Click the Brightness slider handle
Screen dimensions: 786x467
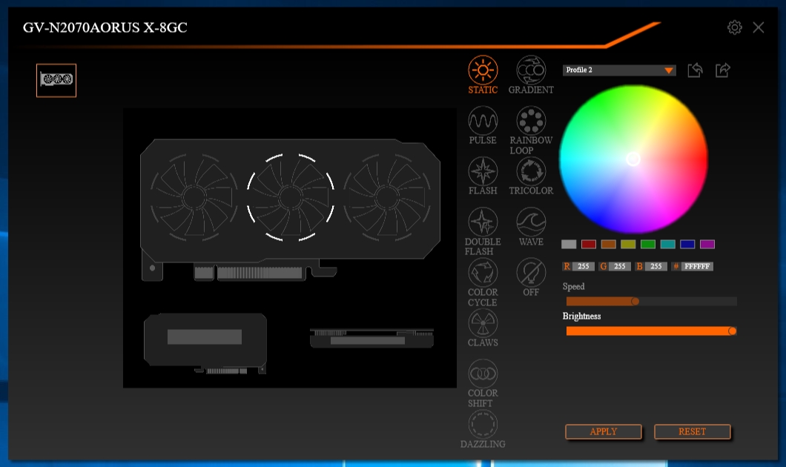point(733,331)
